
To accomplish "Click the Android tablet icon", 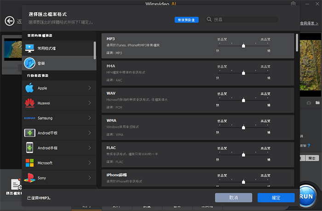I will click(30, 133).
